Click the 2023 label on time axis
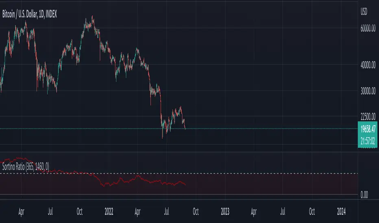Screen dimensions: 379x223 point(225,211)
